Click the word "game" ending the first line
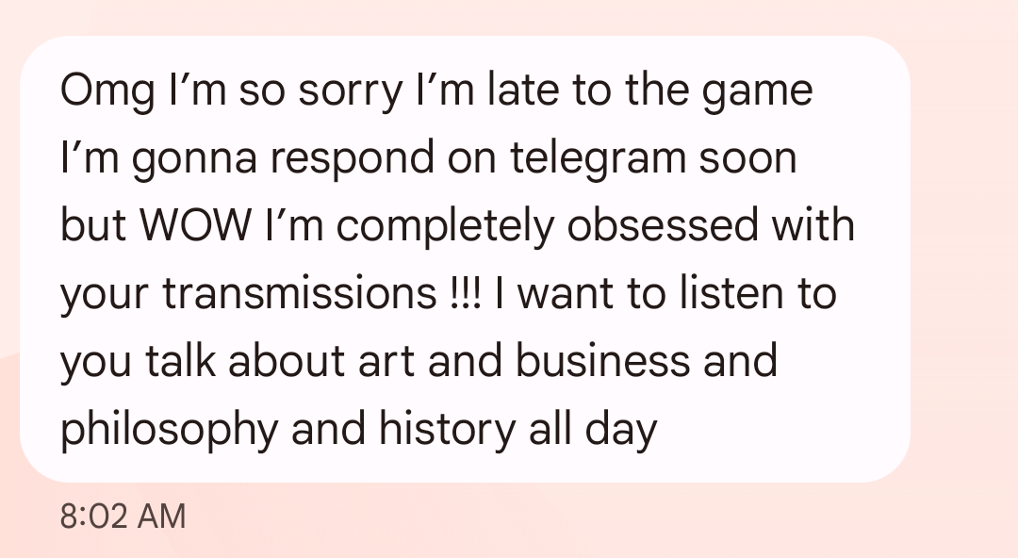Screen dimensions: 1018x558 [758, 91]
